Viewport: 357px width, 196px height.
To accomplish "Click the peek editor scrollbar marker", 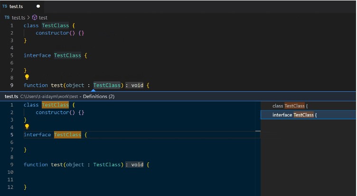I will pyautogui.click(x=258, y=131).
